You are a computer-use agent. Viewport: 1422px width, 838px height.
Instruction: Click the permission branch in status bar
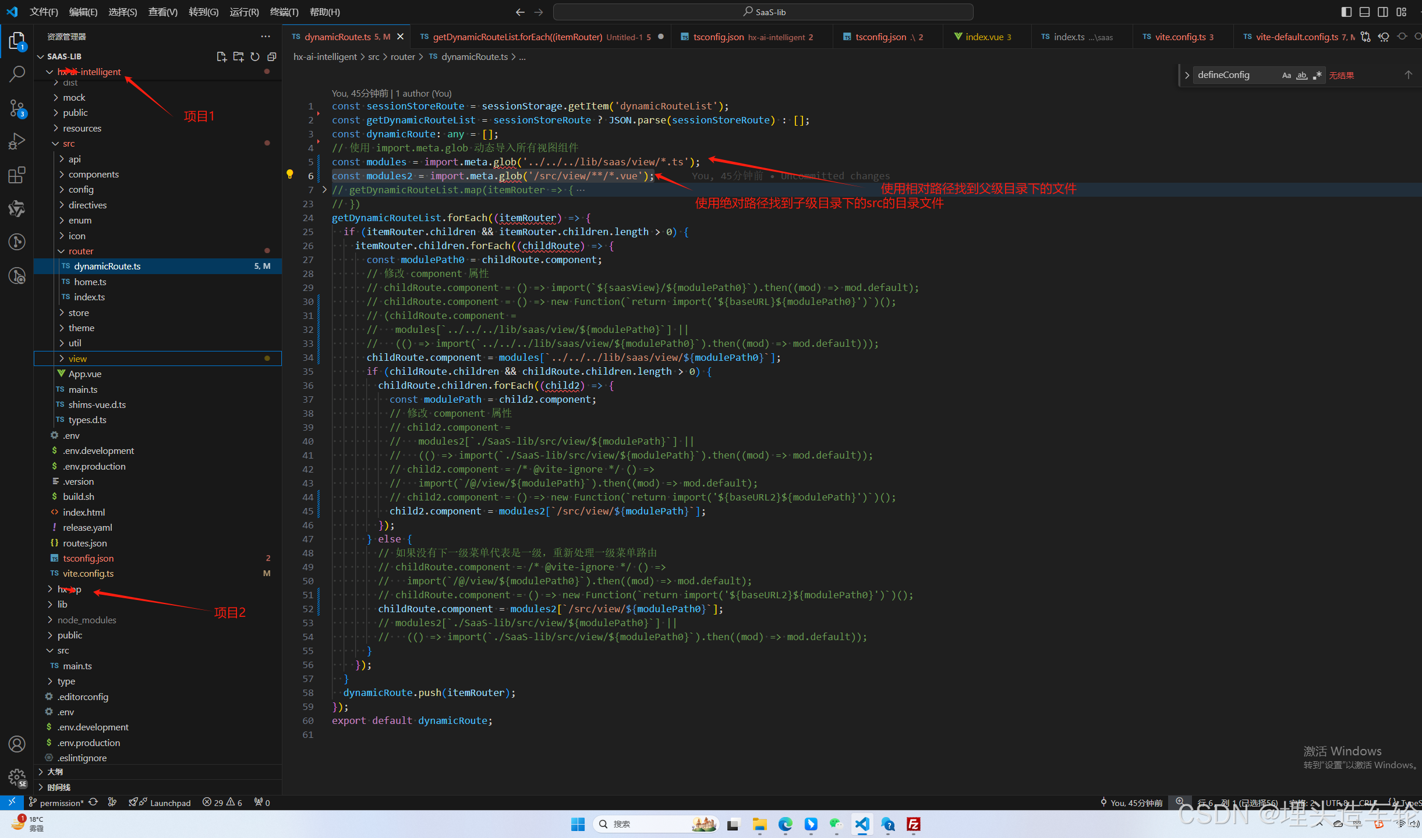[x=61, y=803]
